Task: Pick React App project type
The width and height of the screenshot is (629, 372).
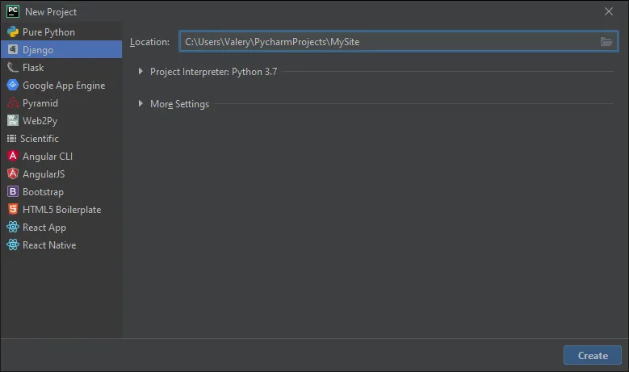Action: click(44, 228)
